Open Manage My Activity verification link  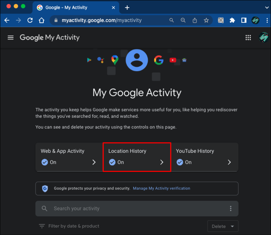[162, 188]
